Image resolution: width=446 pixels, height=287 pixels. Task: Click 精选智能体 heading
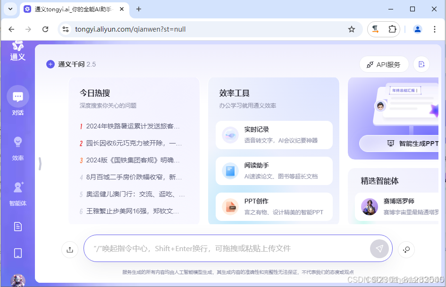click(380, 181)
